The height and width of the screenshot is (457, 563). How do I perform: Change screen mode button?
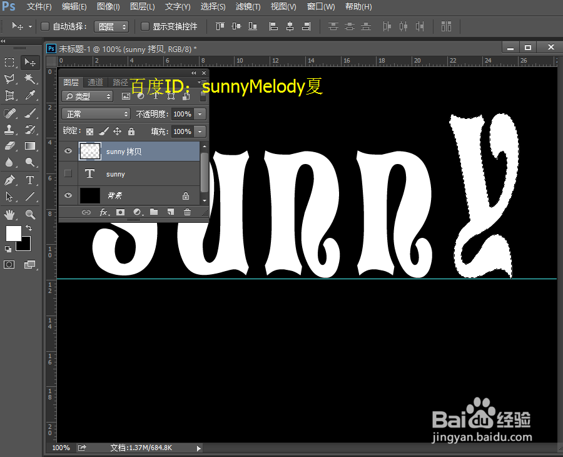point(30,265)
